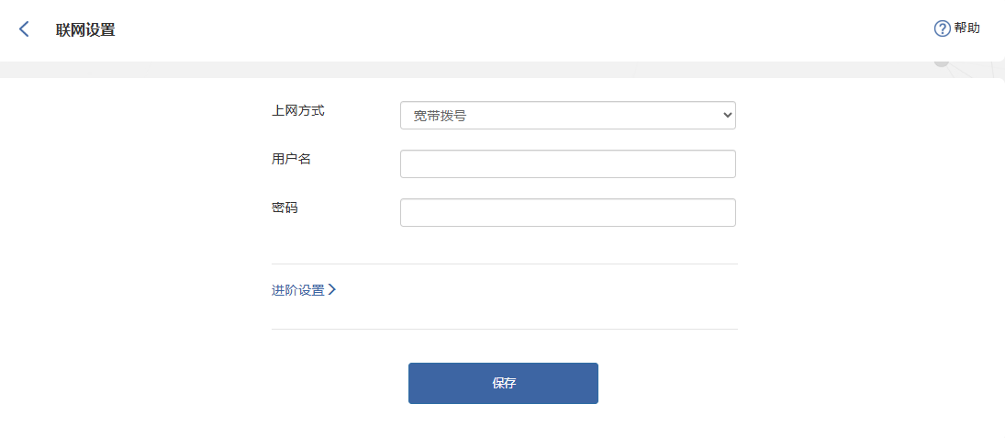Click the gray node circle below 帮助
This screenshot has width=1005, height=438.
[941, 62]
